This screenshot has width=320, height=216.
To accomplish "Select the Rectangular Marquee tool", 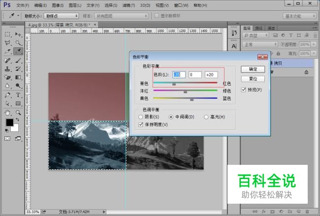I will pyautogui.click(x=7, y=34).
